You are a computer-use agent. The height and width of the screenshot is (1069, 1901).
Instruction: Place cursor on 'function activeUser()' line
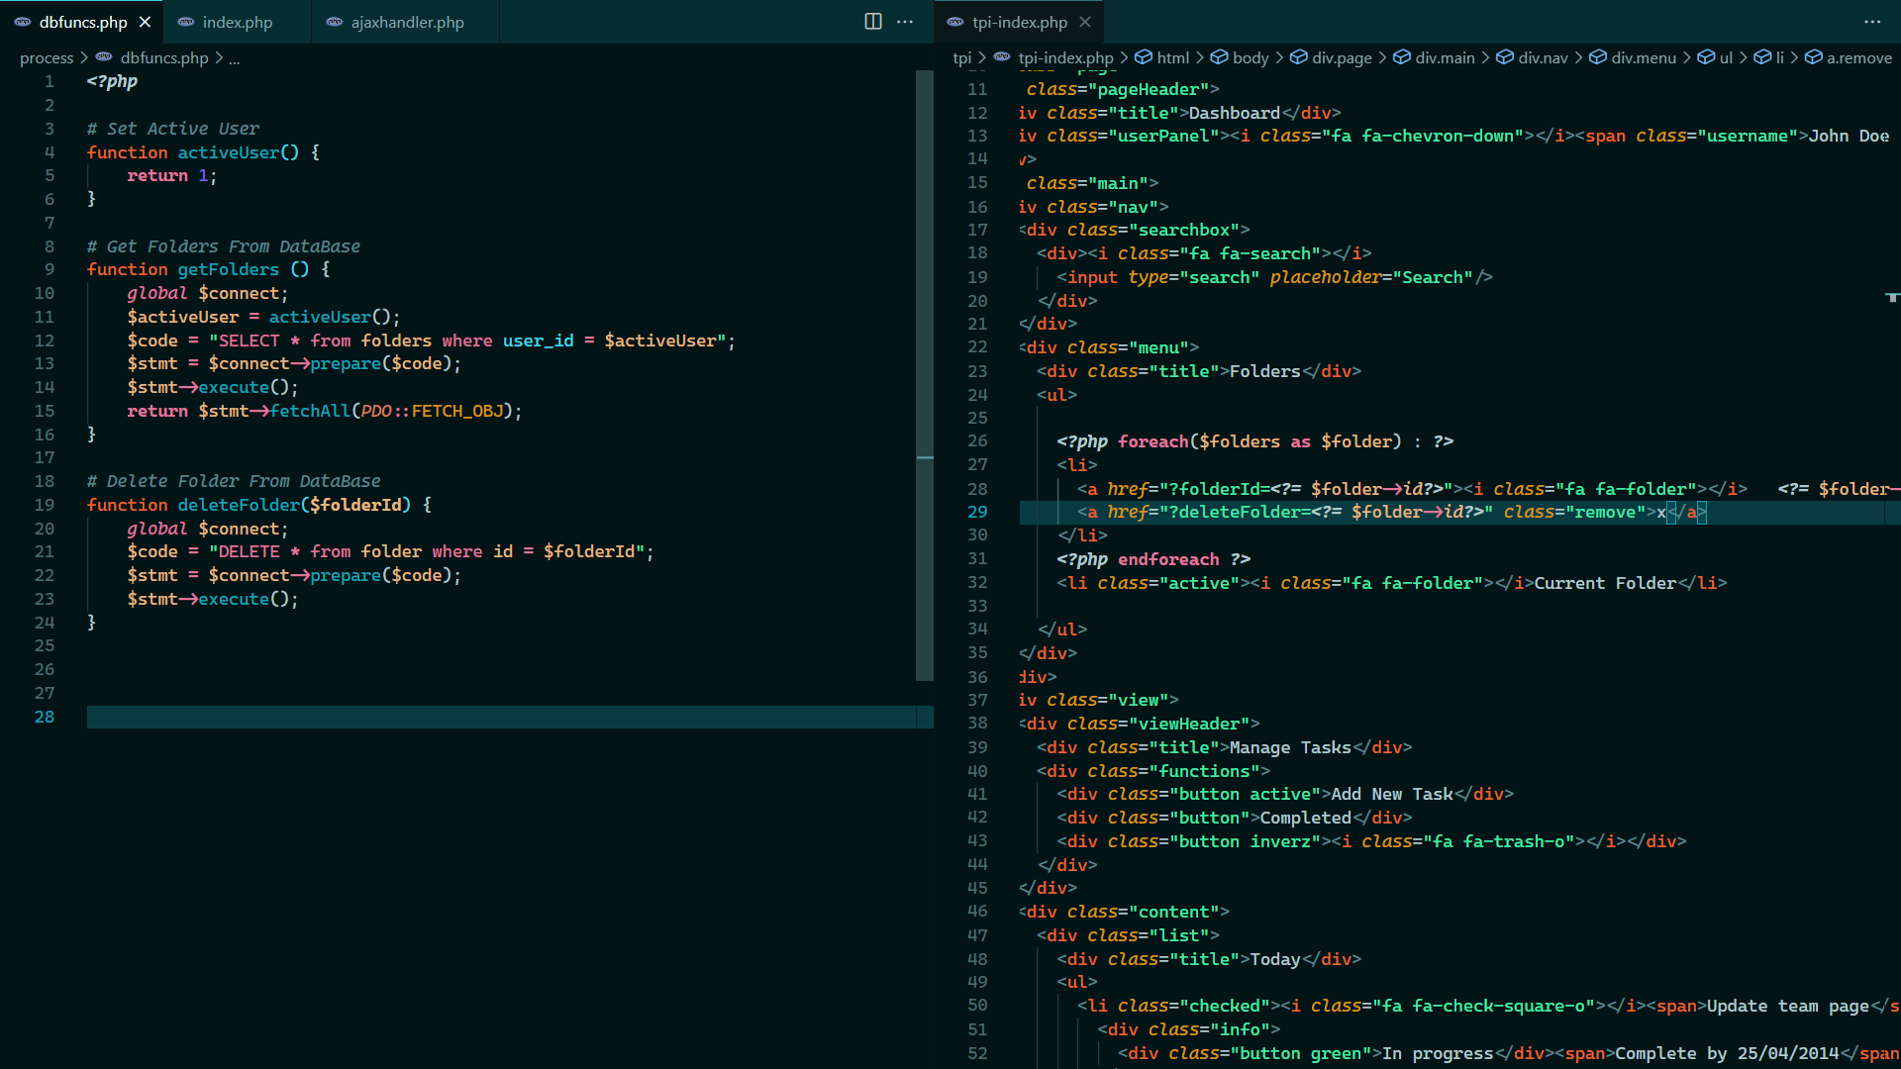point(203,152)
